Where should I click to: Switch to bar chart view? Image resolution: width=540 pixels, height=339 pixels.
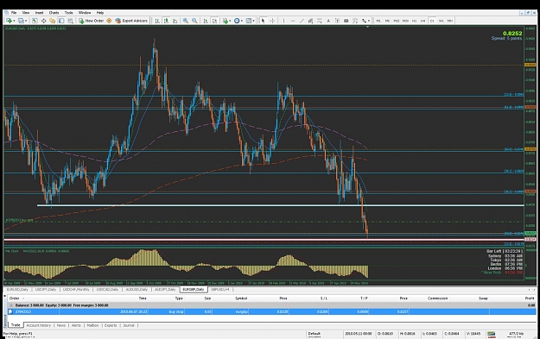point(157,21)
